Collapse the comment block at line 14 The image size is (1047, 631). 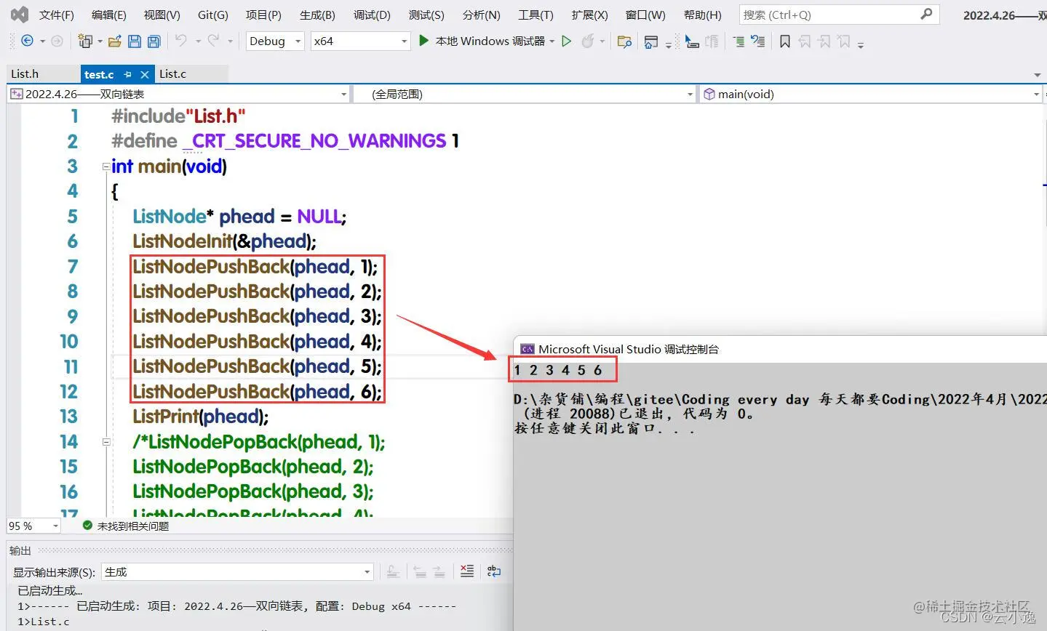[106, 441]
